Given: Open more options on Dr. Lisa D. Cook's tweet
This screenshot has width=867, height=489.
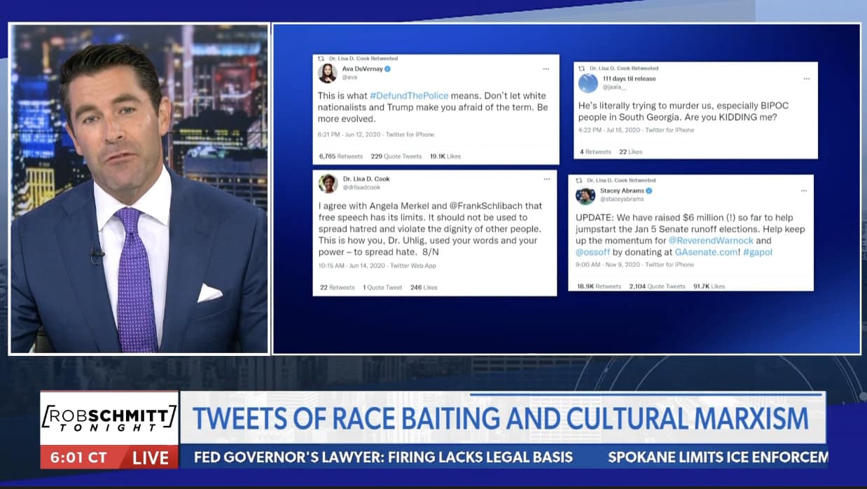Looking at the screenshot, I should (546, 179).
